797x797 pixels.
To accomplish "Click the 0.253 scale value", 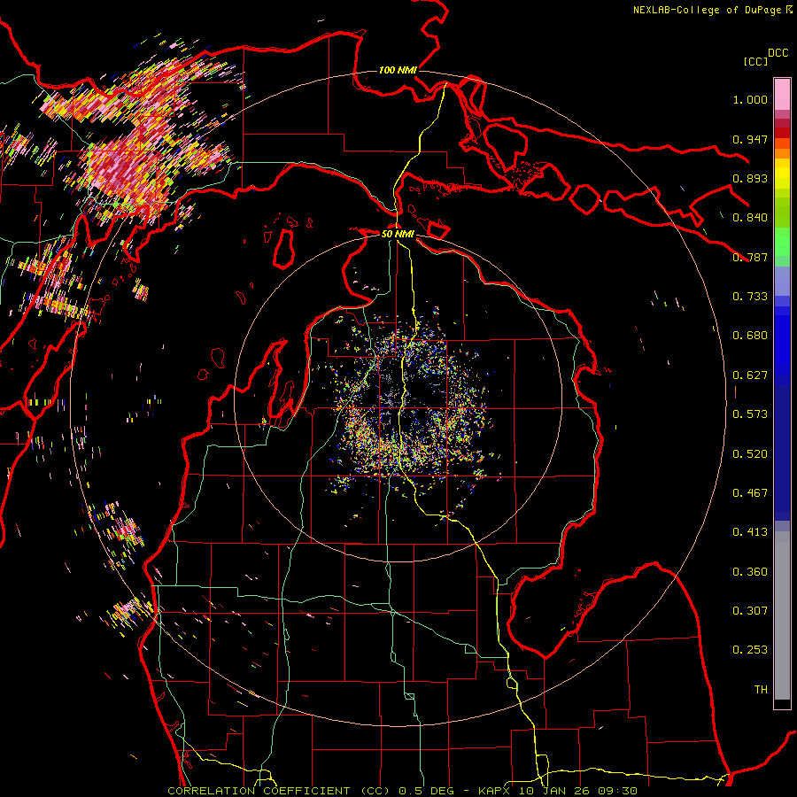I will [750, 650].
